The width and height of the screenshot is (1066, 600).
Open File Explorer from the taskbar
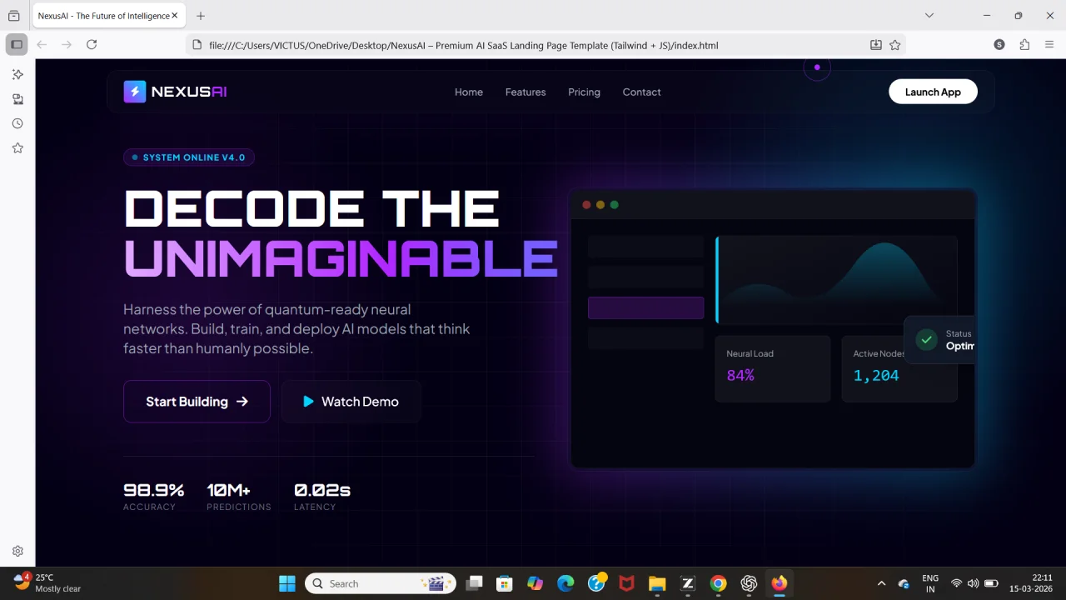coord(657,583)
